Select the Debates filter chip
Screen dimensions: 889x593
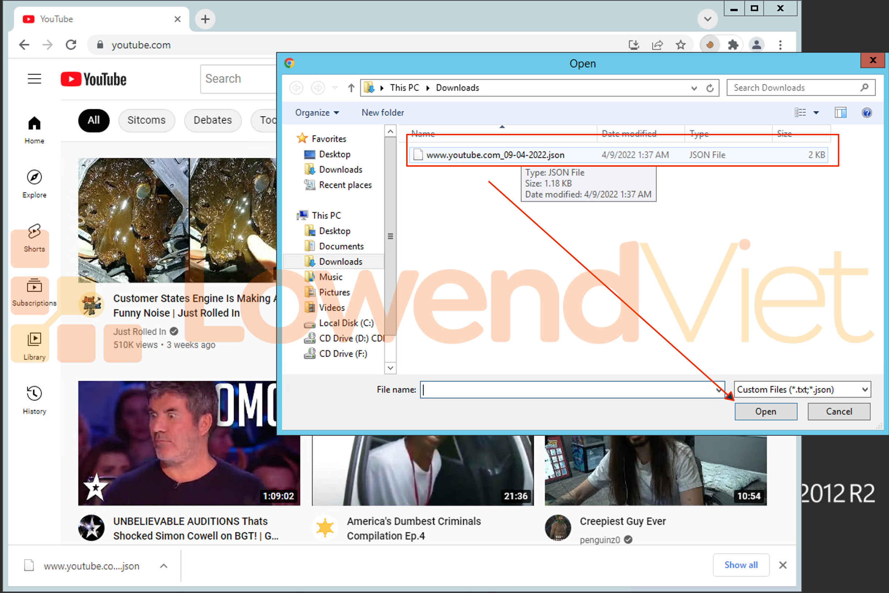(212, 120)
